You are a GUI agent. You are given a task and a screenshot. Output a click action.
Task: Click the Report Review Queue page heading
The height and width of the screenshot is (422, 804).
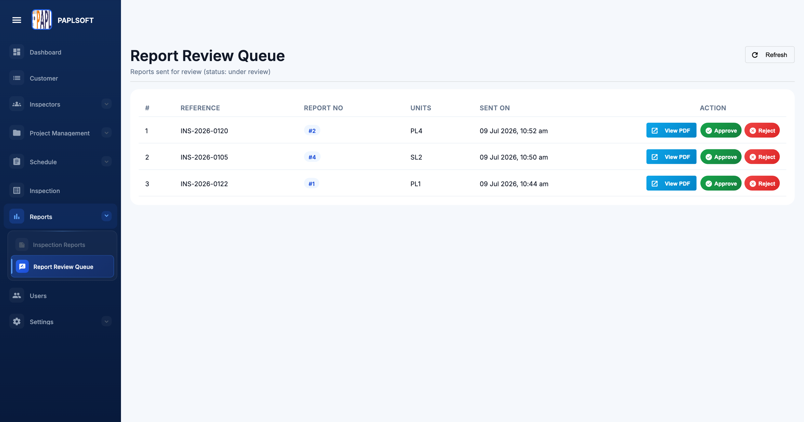pyautogui.click(x=207, y=56)
